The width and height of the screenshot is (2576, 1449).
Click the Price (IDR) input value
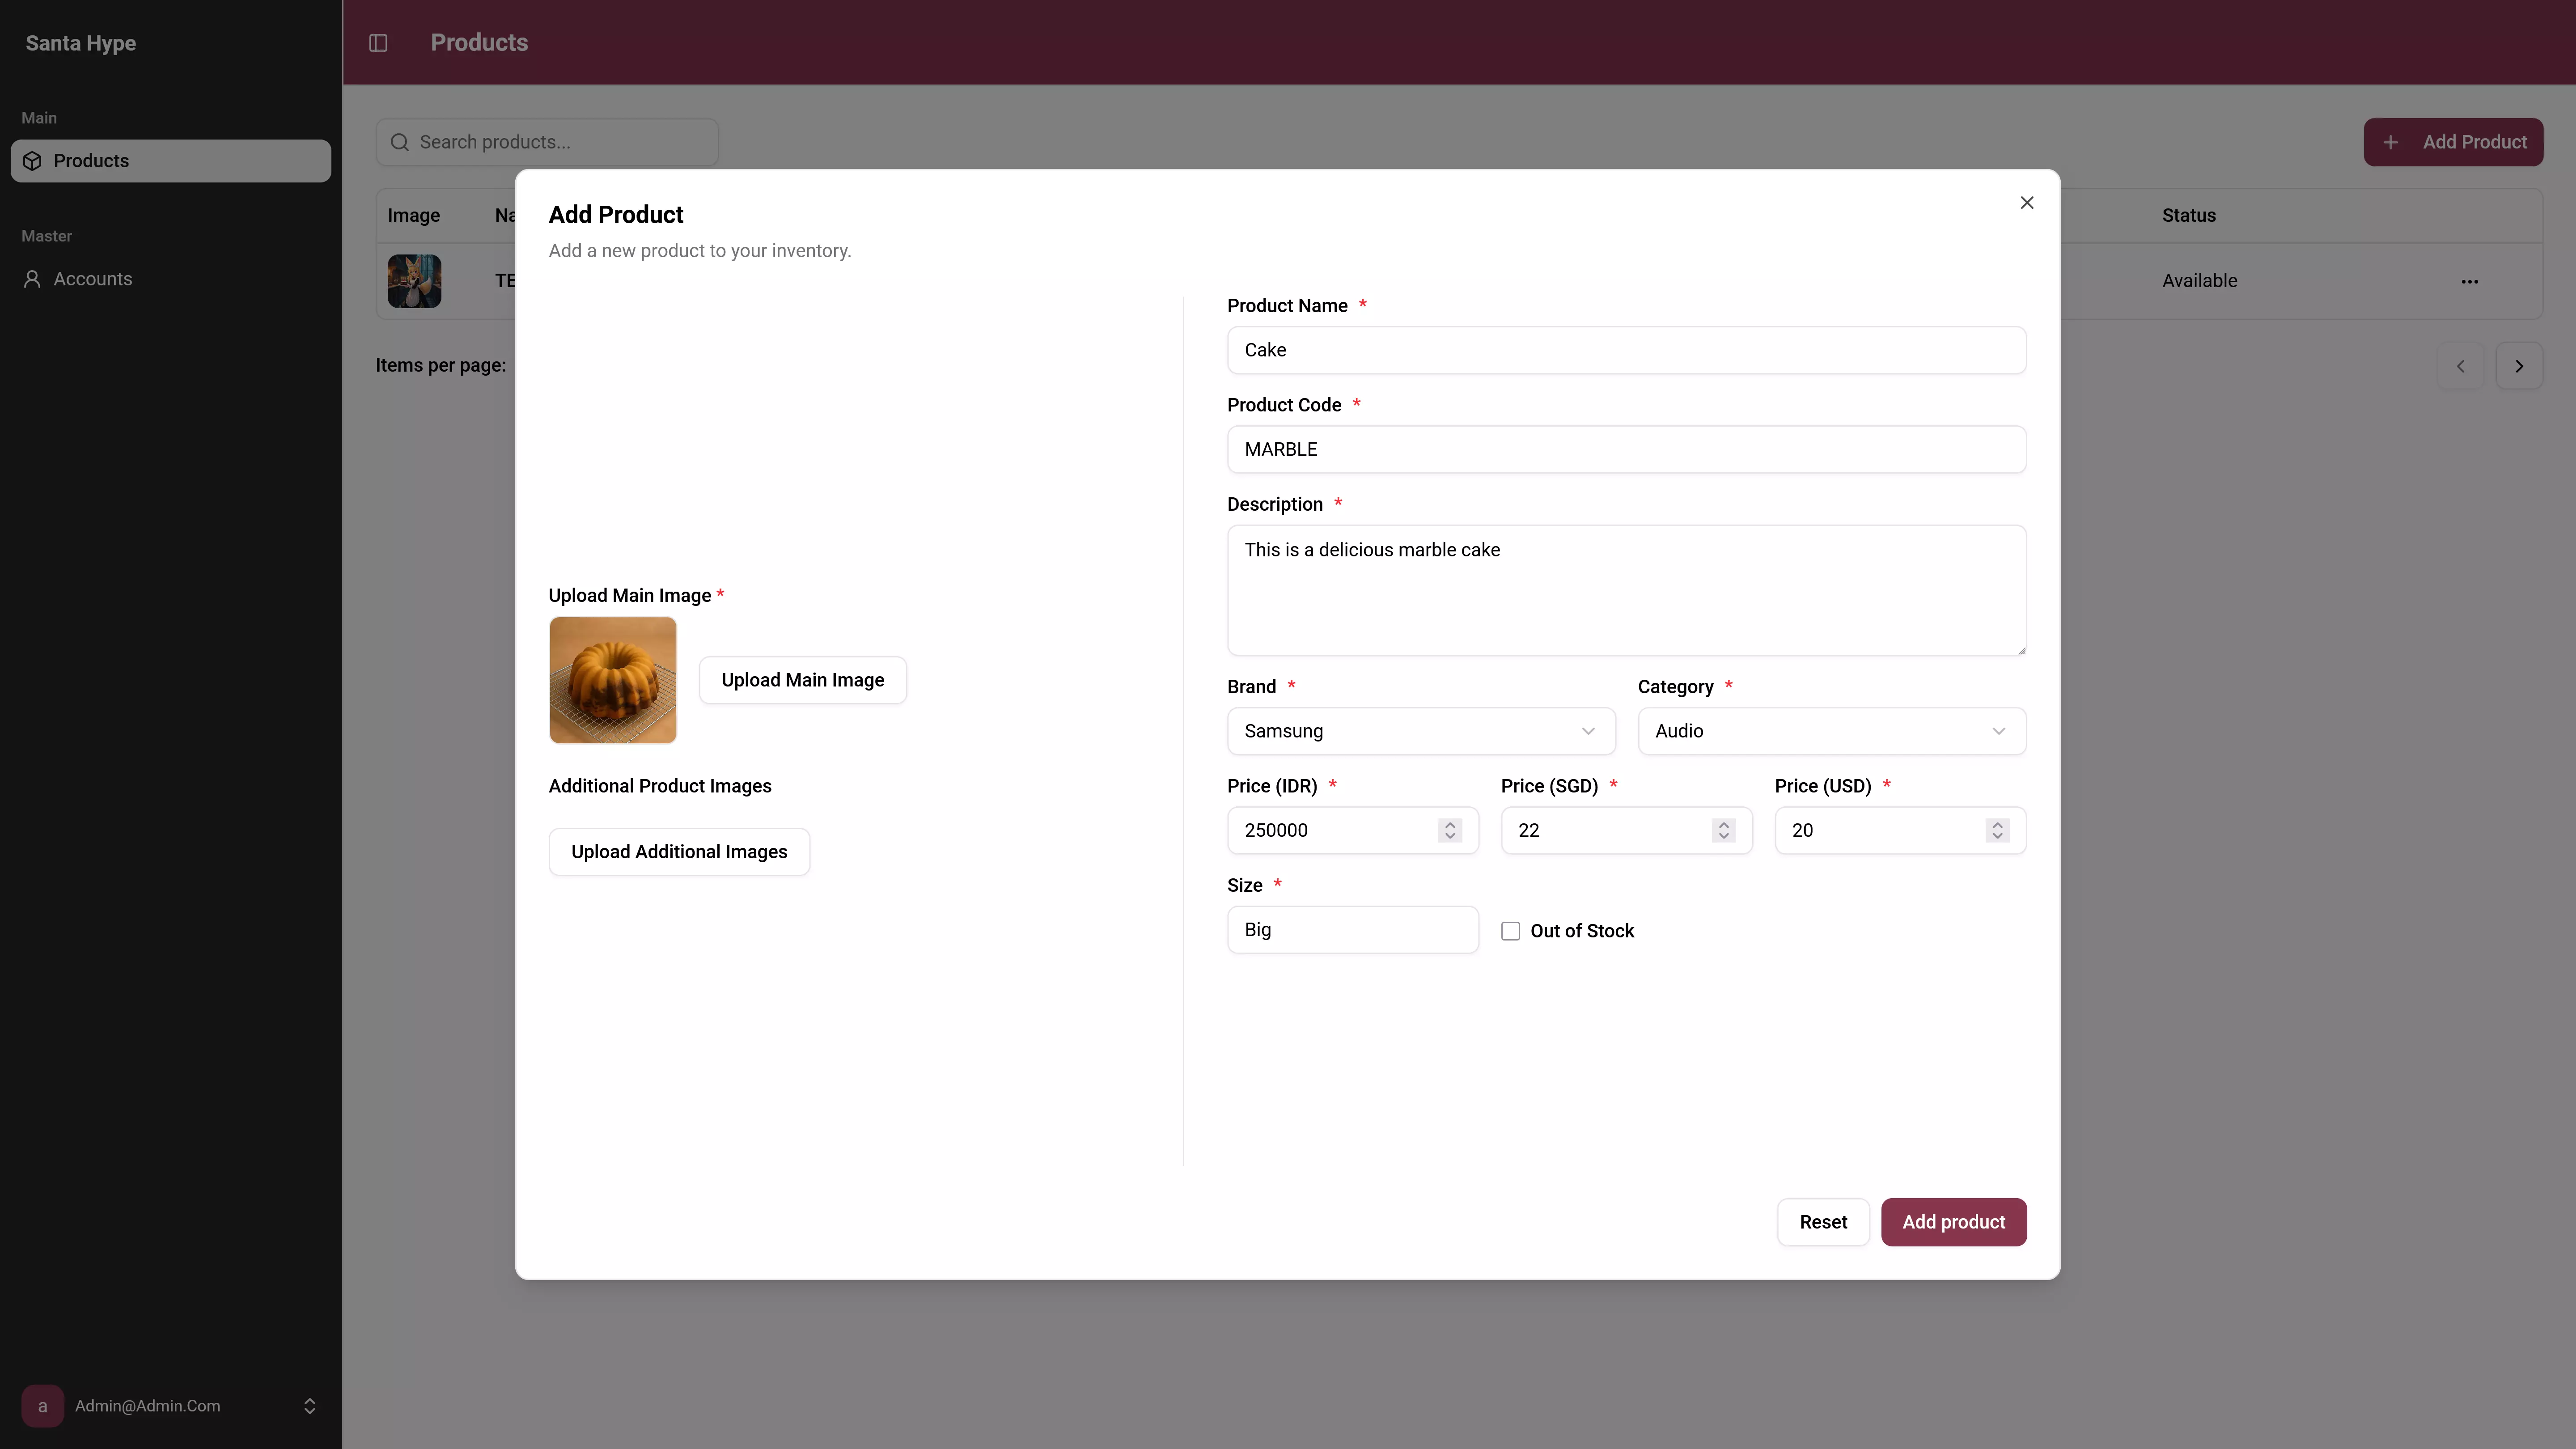(1276, 830)
